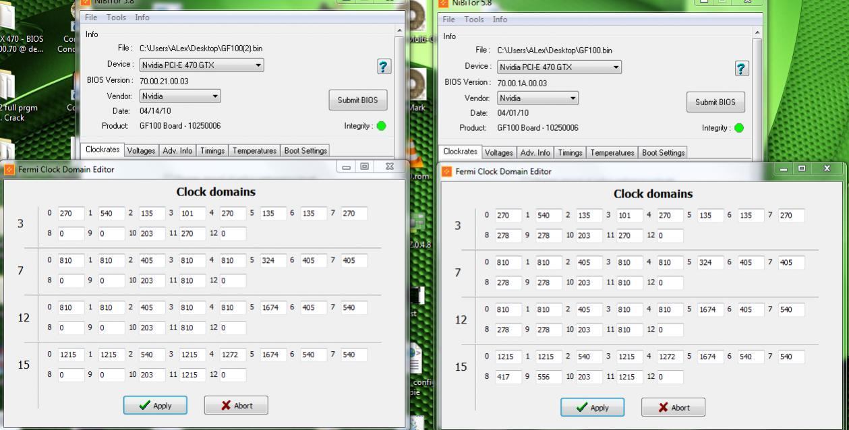Switch to Voltages tab in left NiBiTor window

(141, 151)
